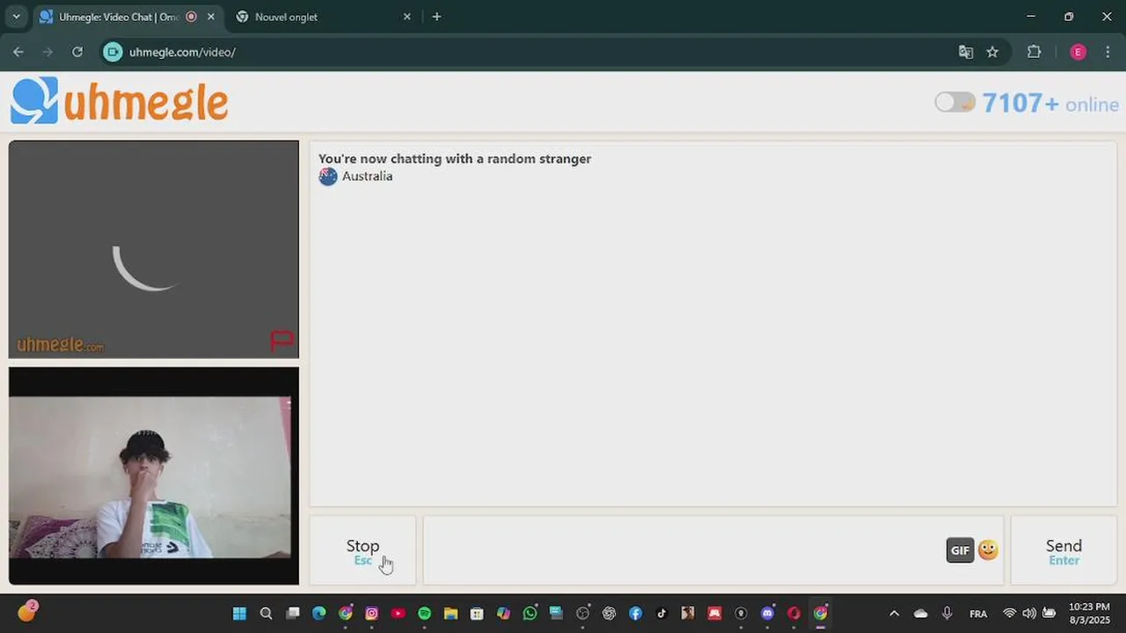
Task: Open a new browser tab
Action: click(x=436, y=17)
